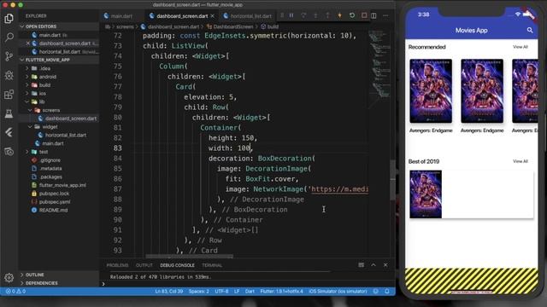Close dashboard_screen.dart in Open Editors
547x307 pixels.
pos(28,43)
